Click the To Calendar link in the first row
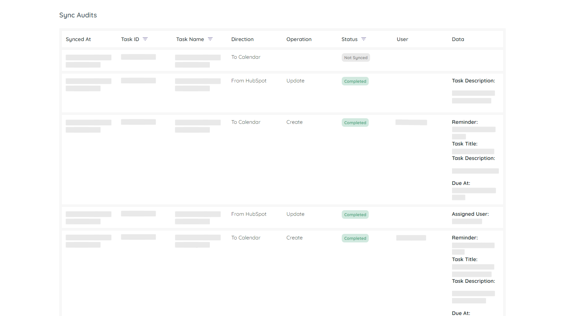 (x=246, y=57)
